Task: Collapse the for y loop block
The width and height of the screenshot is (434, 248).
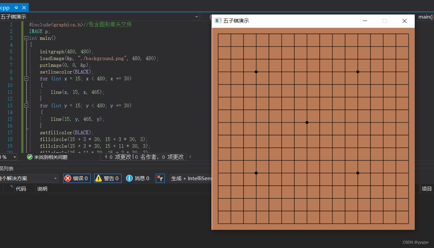Action: coord(26,106)
